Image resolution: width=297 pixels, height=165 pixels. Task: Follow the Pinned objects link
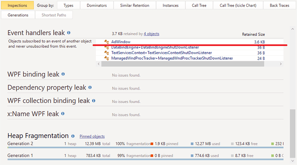pyautogui.click(x=92, y=136)
